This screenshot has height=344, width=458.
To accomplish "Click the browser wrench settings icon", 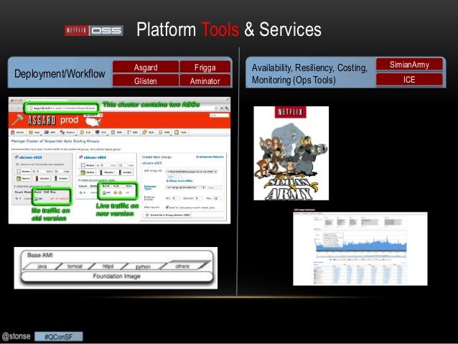I will click(x=227, y=108).
